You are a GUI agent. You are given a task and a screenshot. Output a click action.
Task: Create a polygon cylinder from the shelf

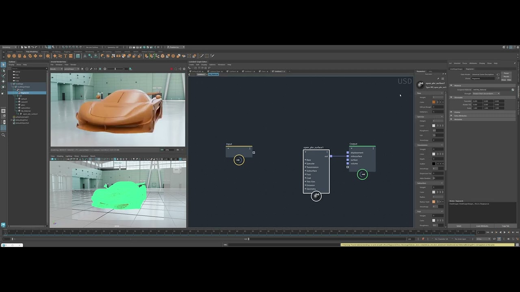19,56
